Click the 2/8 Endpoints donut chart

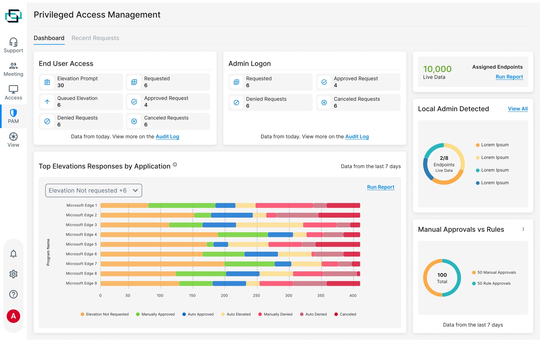tap(444, 164)
